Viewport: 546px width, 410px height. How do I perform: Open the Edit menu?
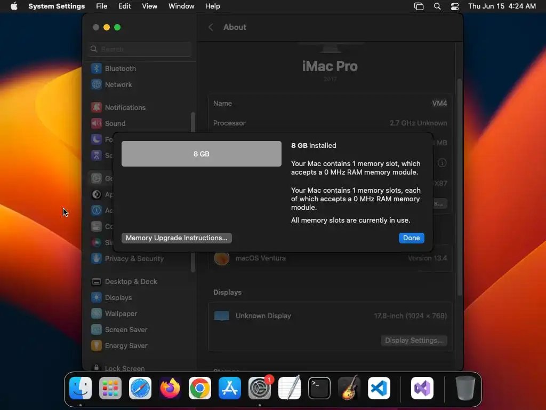pos(124,6)
